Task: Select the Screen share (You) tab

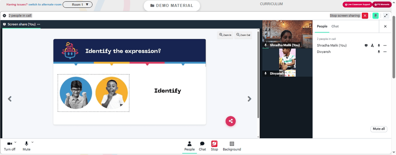Action: 21,24
